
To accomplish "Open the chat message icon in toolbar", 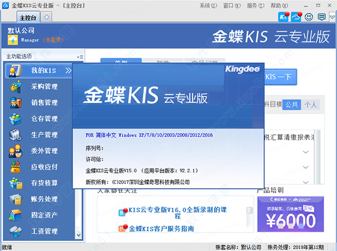I will [321, 17].
